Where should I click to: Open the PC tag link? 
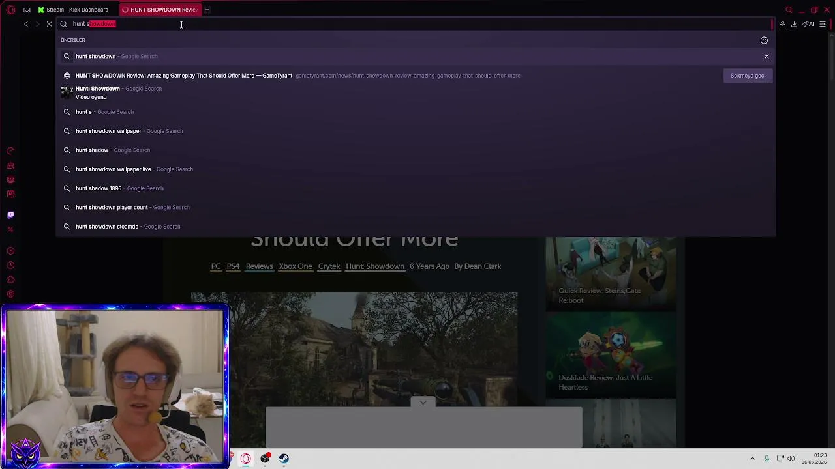click(216, 266)
